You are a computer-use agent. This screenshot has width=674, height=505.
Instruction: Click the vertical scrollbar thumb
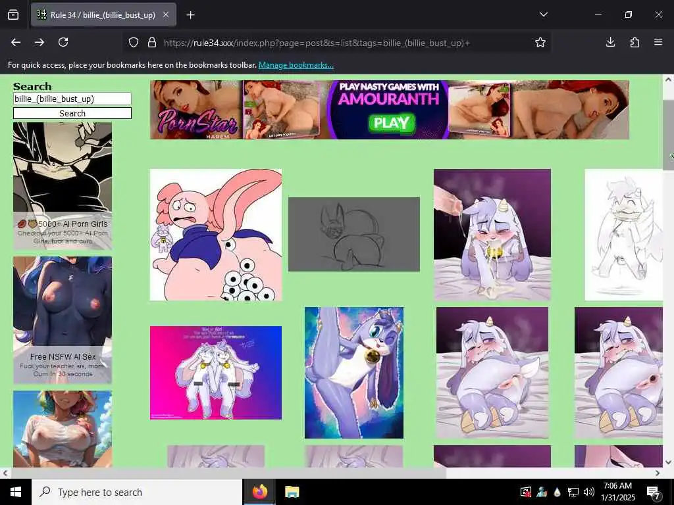(x=668, y=135)
